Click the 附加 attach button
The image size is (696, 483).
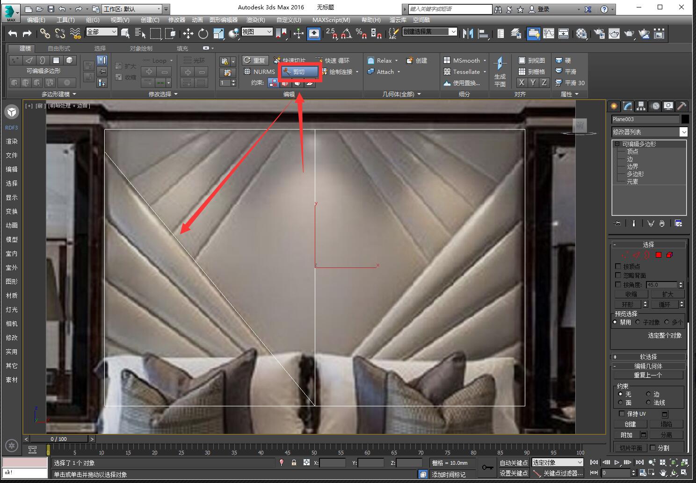click(x=626, y=435)
